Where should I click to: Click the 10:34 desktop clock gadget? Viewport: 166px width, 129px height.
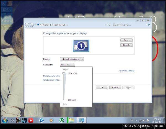(7, 10)
